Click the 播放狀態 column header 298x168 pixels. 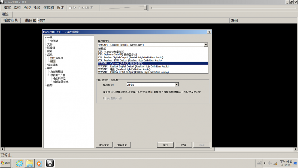point(11,20)
